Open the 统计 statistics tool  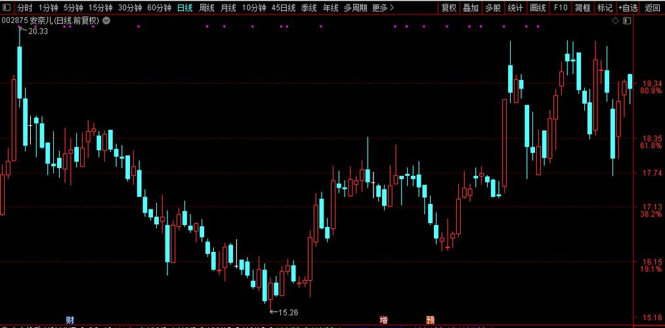pos(515,8)
